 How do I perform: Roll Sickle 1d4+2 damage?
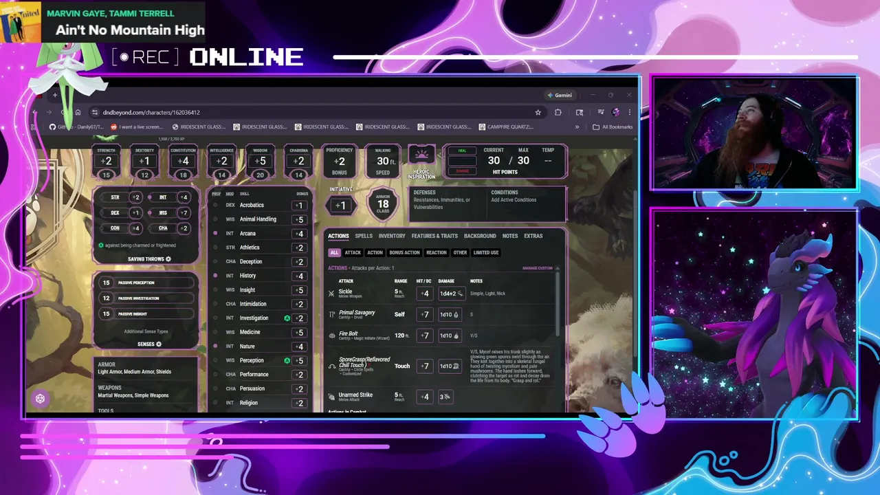point(451,294)
